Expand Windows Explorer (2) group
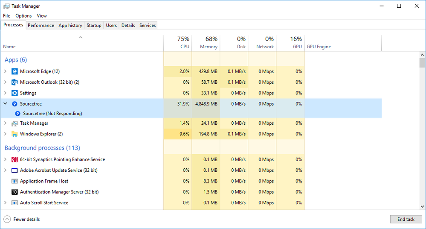426x229 pixels. 5,134
